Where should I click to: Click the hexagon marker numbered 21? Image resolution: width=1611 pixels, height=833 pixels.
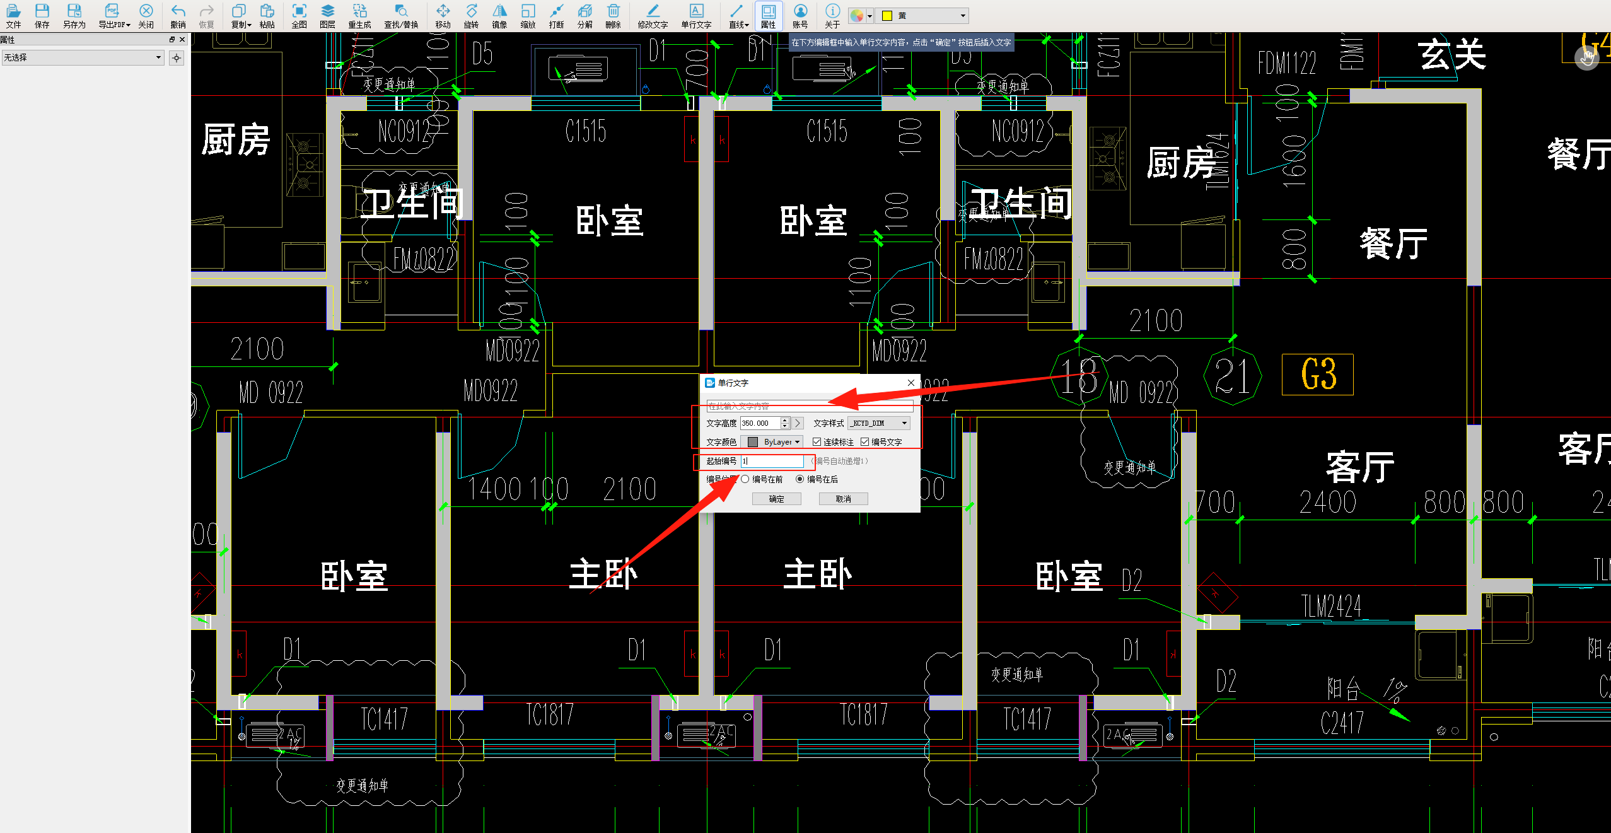(x=1232, y=376)
